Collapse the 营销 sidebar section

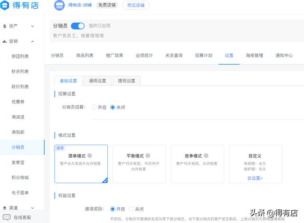pos(32,42)
